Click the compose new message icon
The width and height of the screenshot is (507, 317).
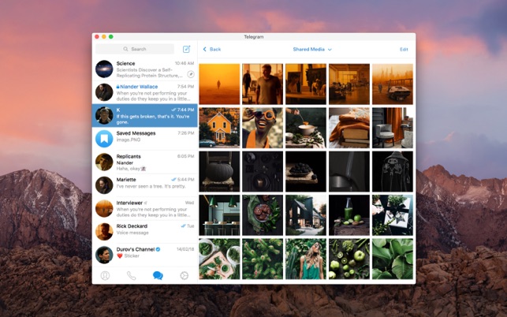coord(187,49)
